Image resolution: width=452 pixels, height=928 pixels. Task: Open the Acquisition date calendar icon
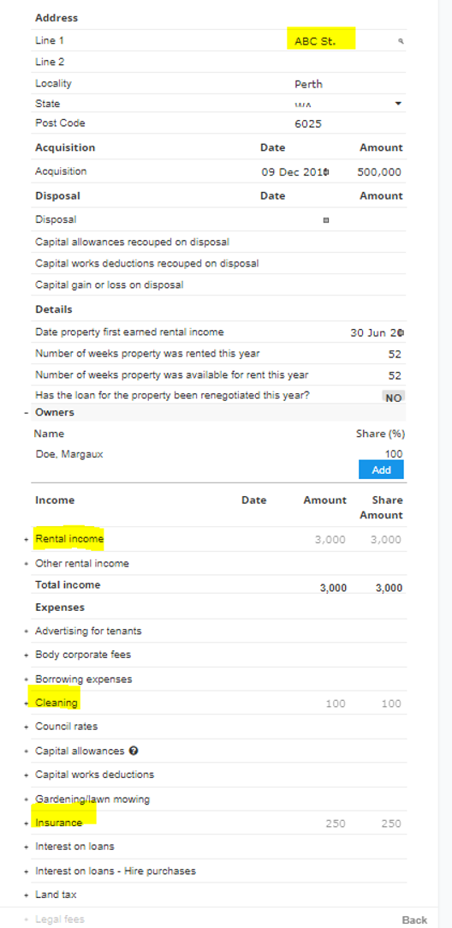326,172
